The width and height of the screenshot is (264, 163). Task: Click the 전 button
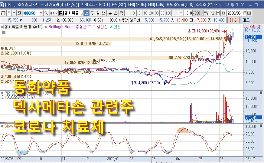pos(19,13)
